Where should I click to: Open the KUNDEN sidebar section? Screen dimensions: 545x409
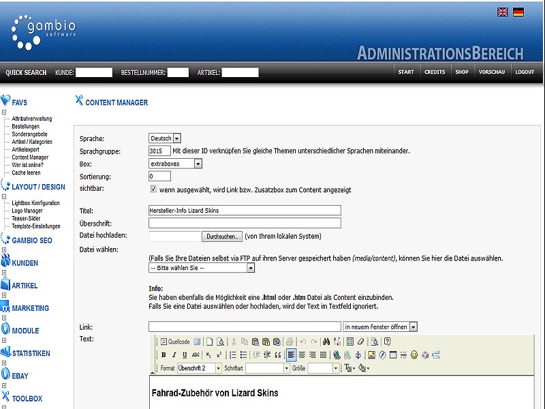25,263
